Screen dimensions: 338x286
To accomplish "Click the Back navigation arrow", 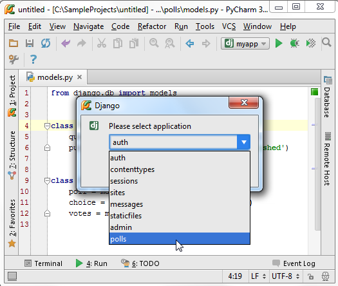I will point(190,44).
